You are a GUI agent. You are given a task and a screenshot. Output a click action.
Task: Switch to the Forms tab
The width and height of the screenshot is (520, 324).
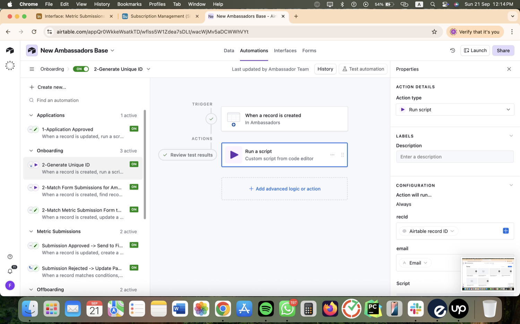pyautogui.click(x=309, y=50)
